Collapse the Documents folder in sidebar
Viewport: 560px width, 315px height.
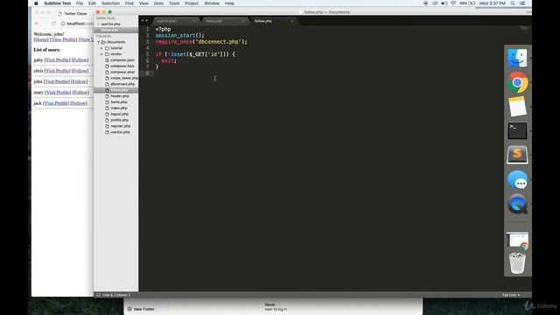[99, 42]
